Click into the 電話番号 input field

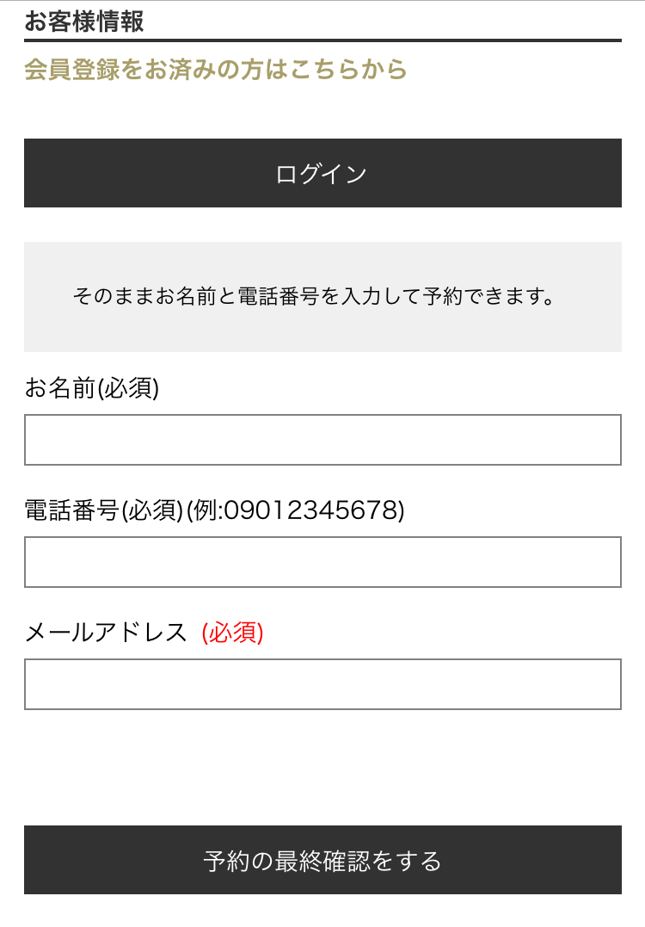pos(322,562)
